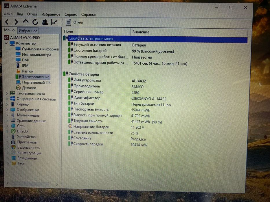Click the Сеть network icon

(13, 126)
